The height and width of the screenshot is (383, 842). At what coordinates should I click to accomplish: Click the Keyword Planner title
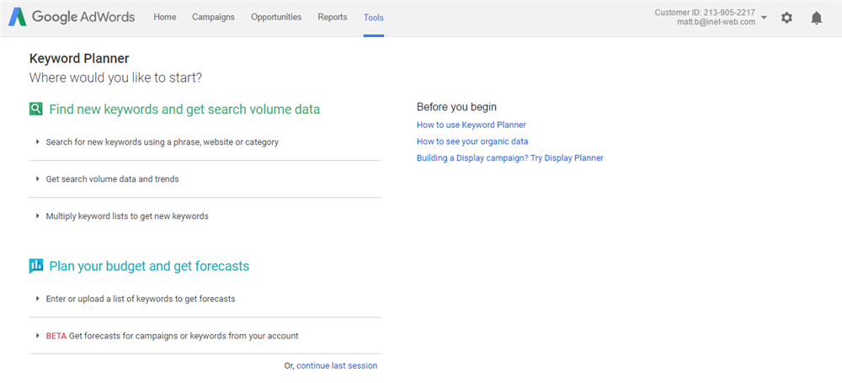coord(79,58)
